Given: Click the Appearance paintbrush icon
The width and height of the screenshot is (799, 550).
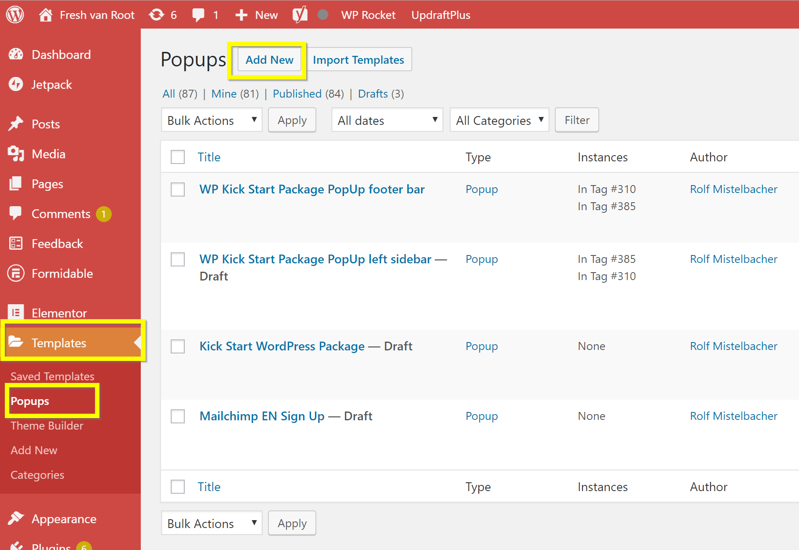Looking at the screenshot, I should click(16, 518).
